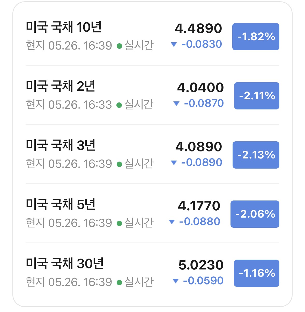Viewport: 305px width, 312px height.
Task: Open the 미국 국채 2년 row title
Action: 61,86
